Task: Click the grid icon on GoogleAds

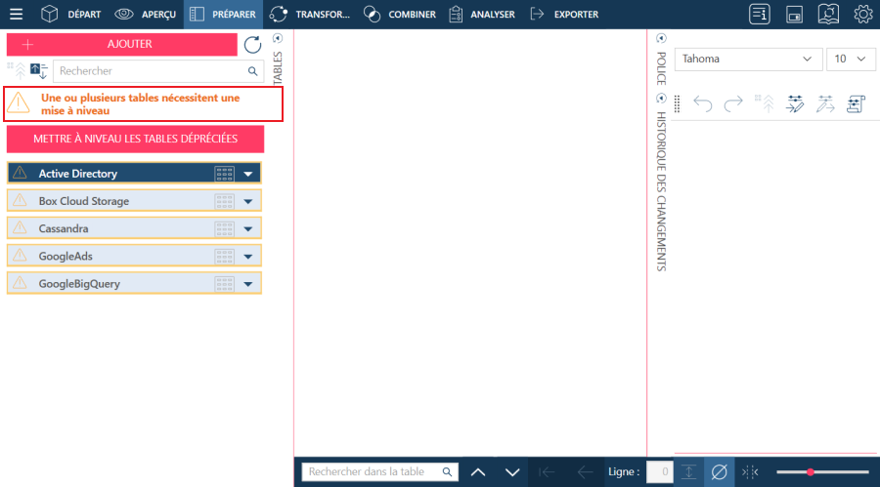Action: (x=225, y=256)
